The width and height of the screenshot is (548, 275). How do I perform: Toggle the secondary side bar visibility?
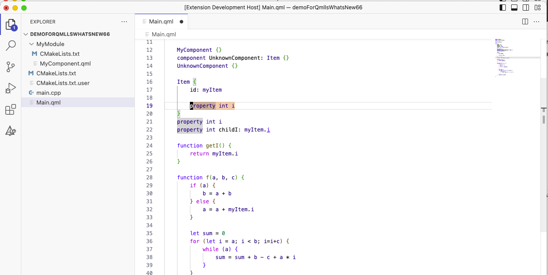[526, 8]
